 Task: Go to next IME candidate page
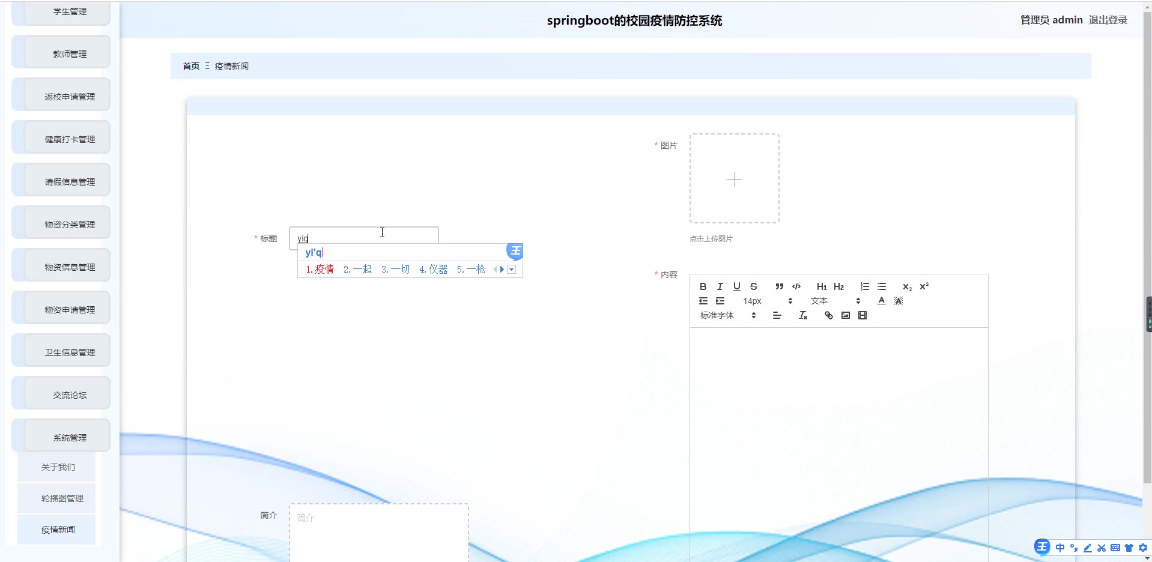pyautogui.click(x=502, y=270)
